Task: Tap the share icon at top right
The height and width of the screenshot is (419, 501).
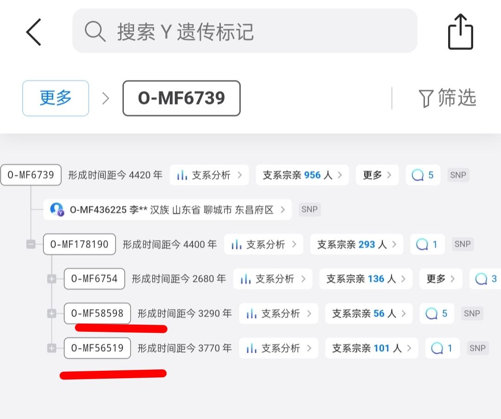Action: click(x=460, y=32)
